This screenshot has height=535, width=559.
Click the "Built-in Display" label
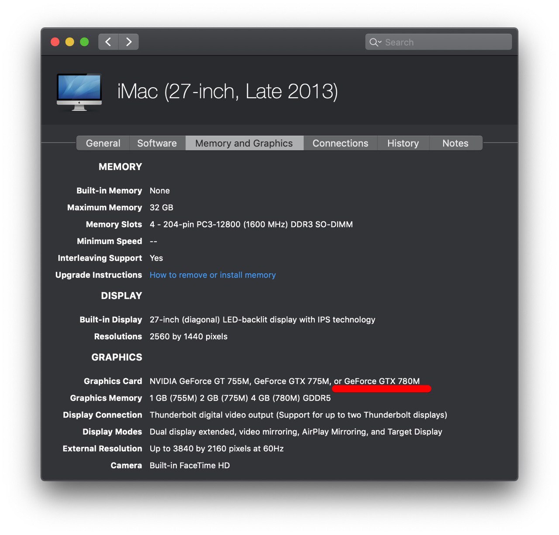click(x=111, y=320)
